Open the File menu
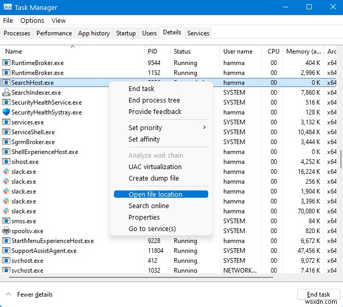 8,21
